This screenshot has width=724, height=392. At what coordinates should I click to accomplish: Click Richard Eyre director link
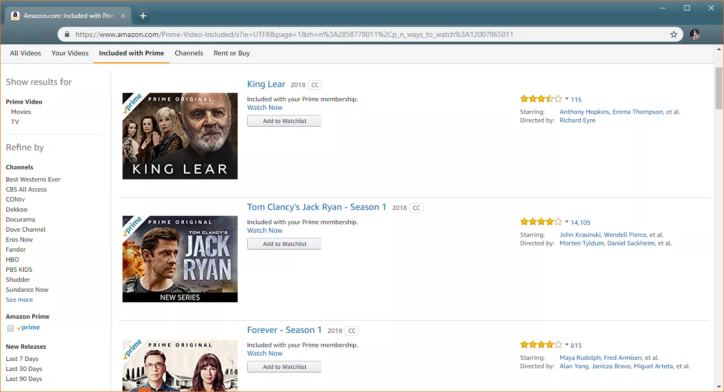tap(577, 120)
